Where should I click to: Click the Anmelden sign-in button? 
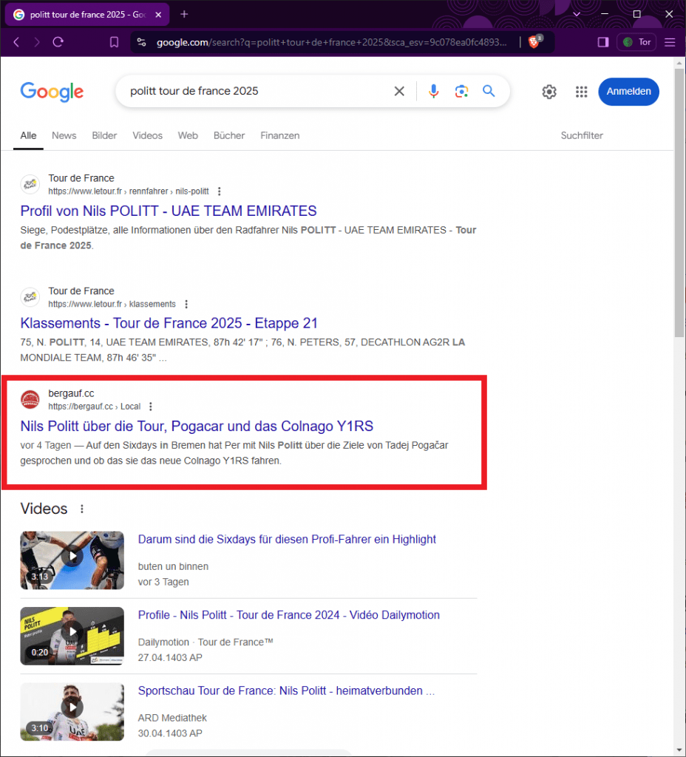[x=628, y=91]
